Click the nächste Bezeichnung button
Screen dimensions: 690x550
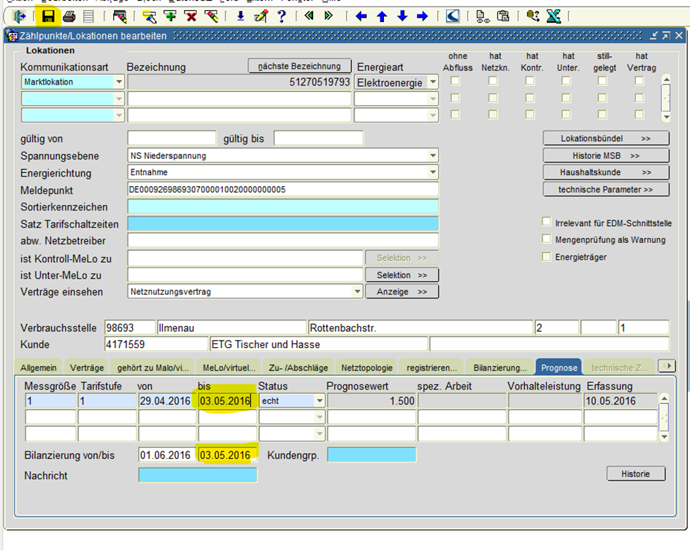pyautogui.click(x=299, y=66)
